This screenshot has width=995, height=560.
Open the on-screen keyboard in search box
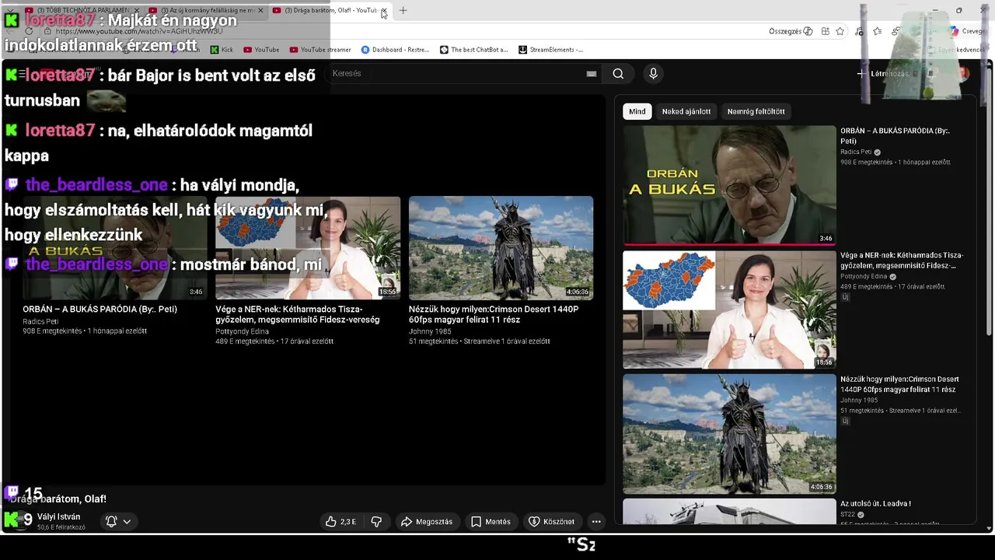pyautogui.click(x=592, y=74)
